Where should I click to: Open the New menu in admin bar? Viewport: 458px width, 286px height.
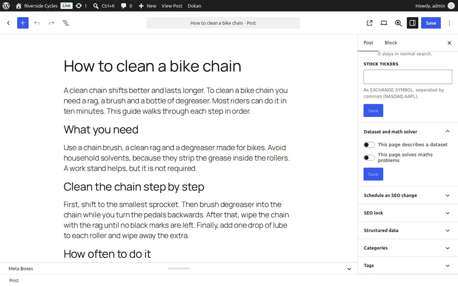point(147,6)
